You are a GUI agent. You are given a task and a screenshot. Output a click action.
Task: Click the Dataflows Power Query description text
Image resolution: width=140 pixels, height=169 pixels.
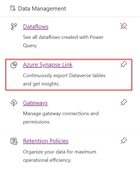click(63, 41)
